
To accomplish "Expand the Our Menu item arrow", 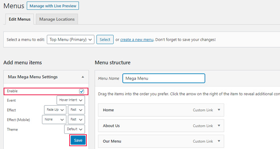I will 219,141.
